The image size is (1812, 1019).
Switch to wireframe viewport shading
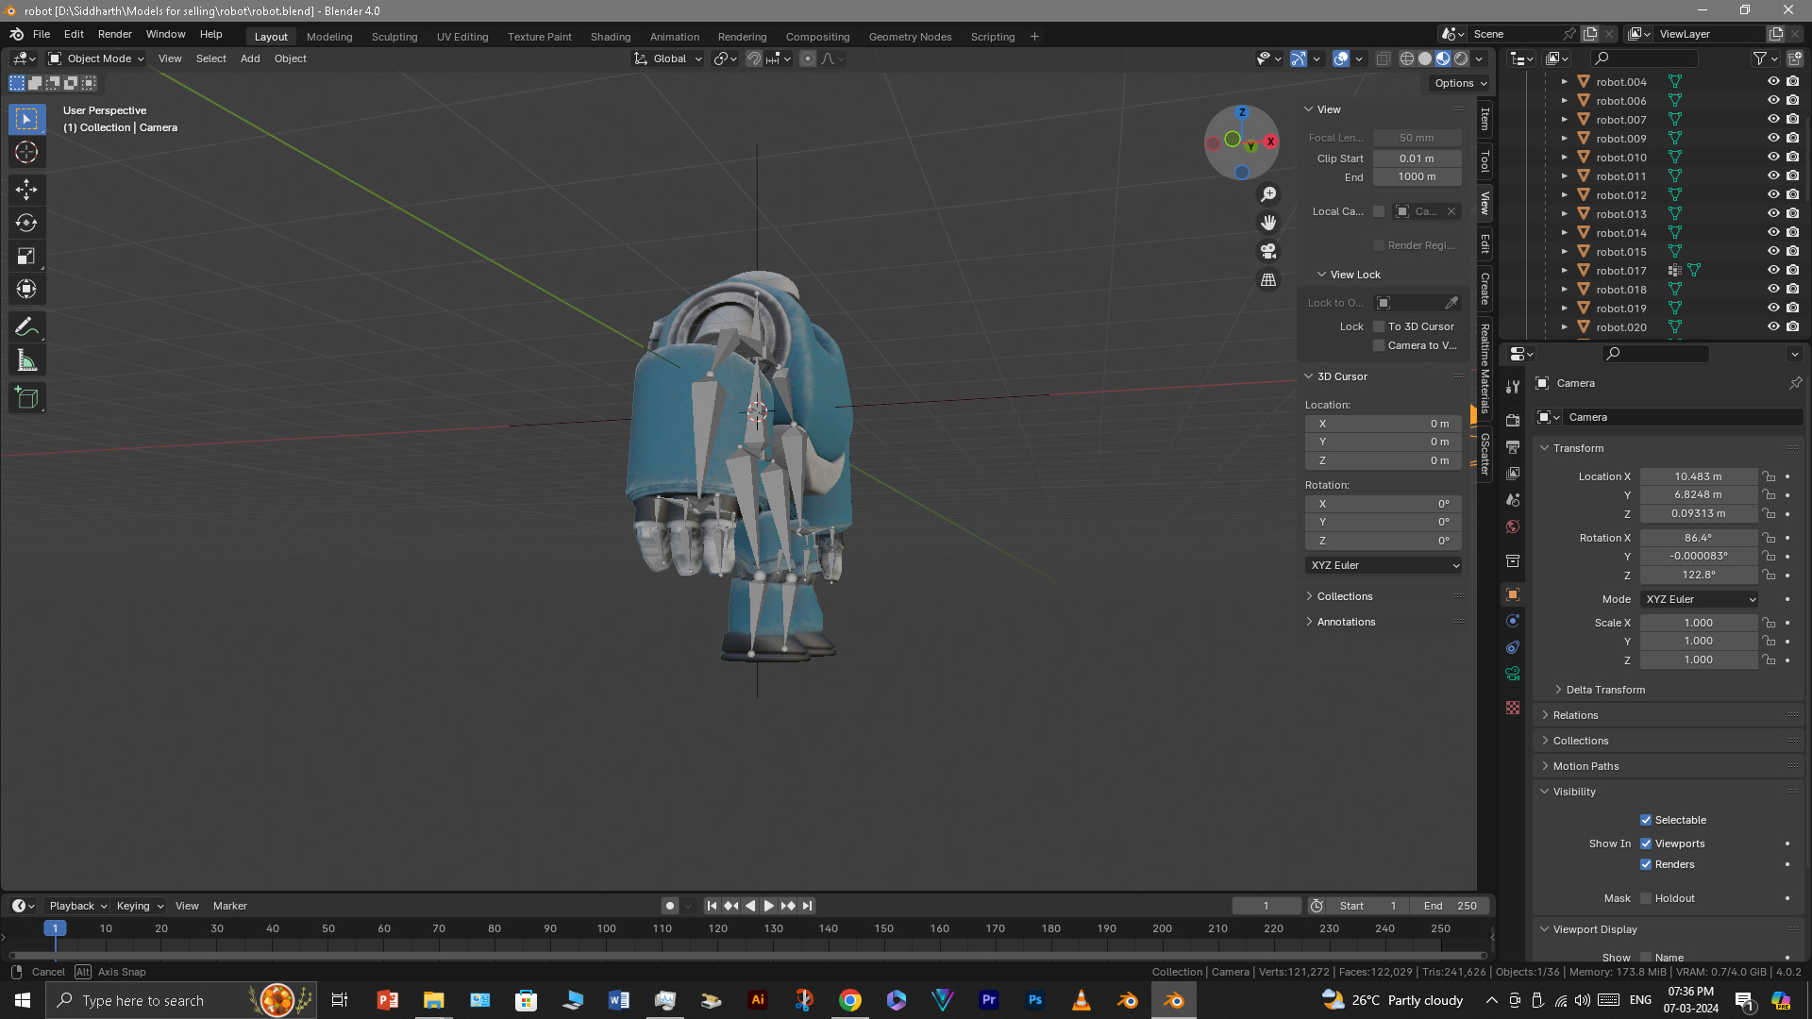coord(1407,58)
